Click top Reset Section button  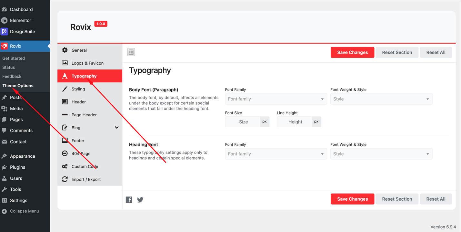(397, 52)
